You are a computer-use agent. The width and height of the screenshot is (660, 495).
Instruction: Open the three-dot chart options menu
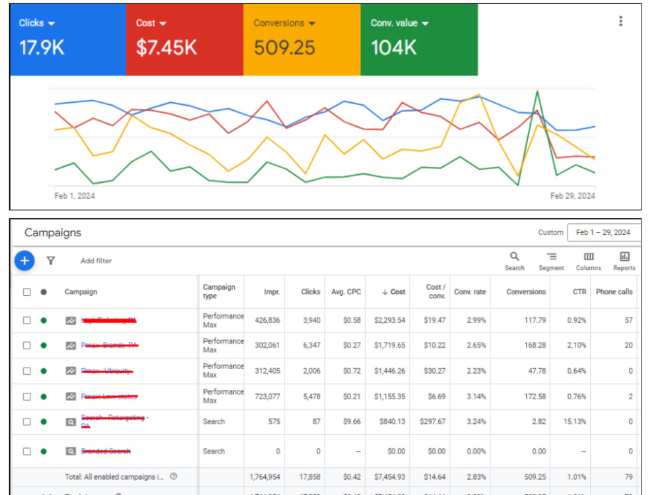coord(620,22)
